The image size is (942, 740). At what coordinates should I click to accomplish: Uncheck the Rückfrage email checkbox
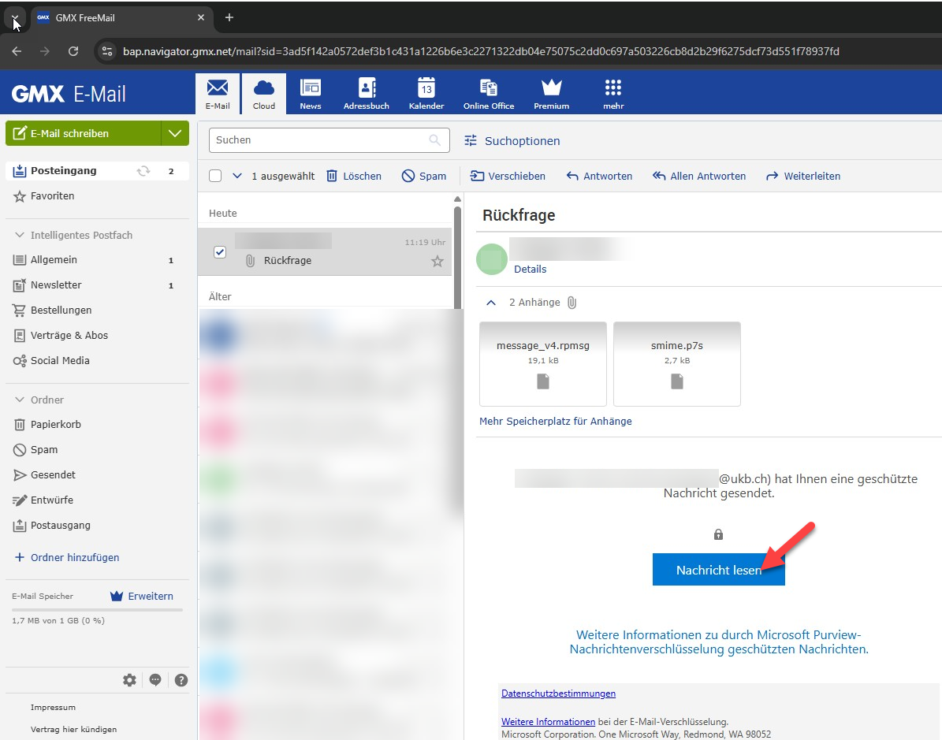click(220, 252)
